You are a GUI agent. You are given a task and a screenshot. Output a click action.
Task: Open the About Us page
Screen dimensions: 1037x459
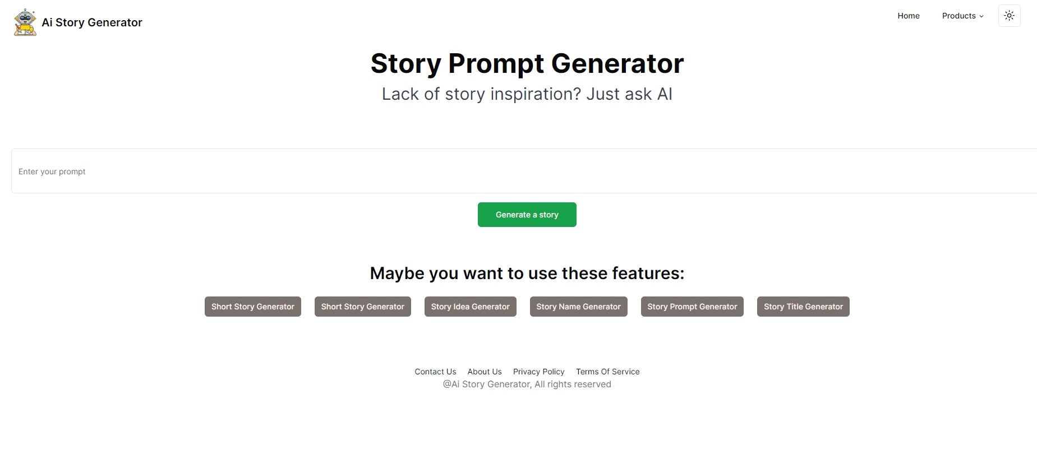coord(484,372)
